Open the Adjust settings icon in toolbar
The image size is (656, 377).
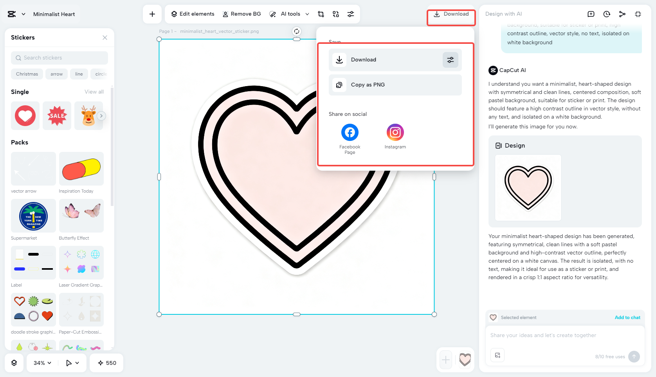tap(351, 14)
